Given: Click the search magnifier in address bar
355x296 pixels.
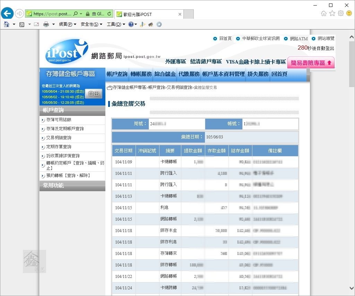Looking at the screenshot, I should [x=76, y=14].
